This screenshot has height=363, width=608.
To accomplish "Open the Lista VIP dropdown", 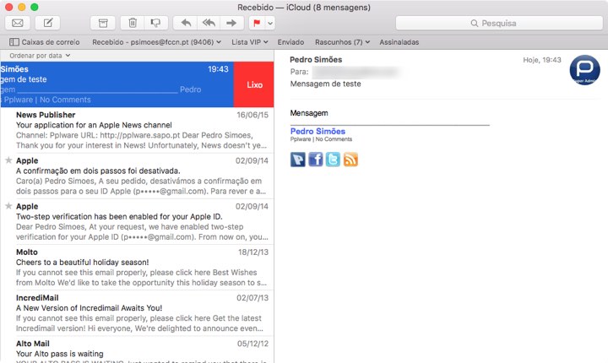I will pyautogui.click(x=250, y=42).
